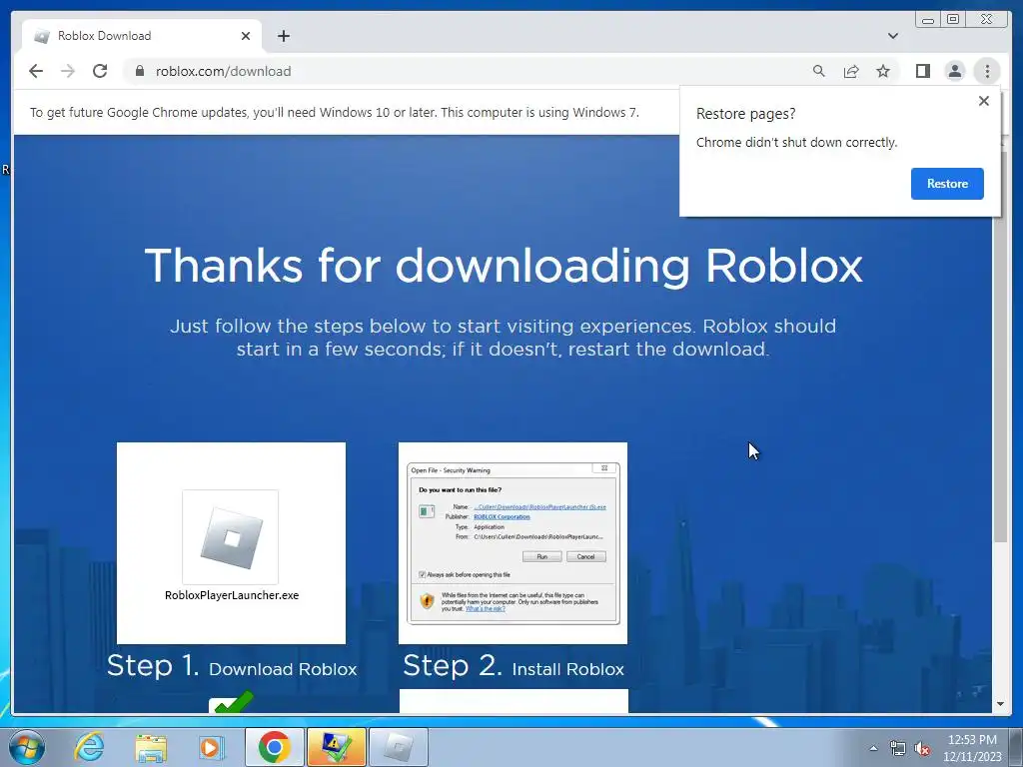Screen dimensions: 1023x767
Task: Bookmark this tab with the star icon
Action: tap(883, 71)
